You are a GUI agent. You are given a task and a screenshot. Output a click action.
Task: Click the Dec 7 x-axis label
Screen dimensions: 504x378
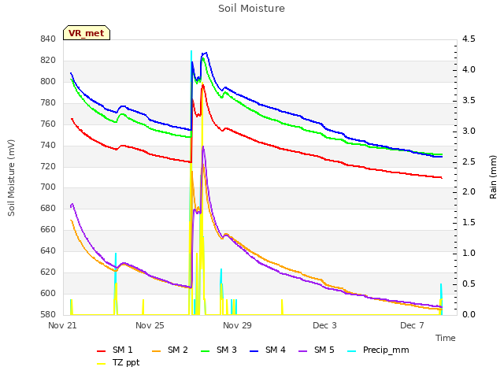(x=412, y=325)
